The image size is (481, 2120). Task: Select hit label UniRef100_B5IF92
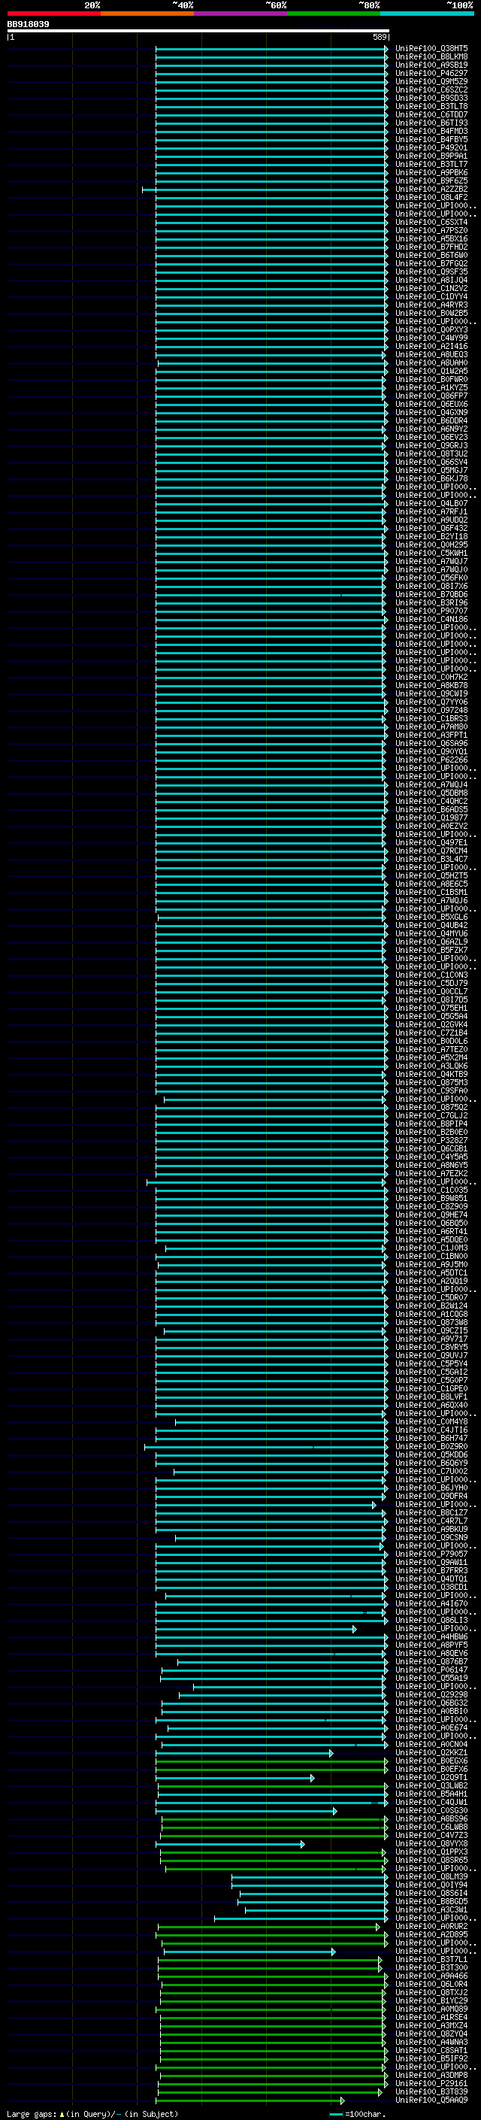pos(431,2058)
